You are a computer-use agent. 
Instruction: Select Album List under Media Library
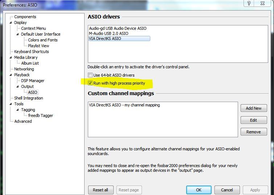[x=30, y=63]
